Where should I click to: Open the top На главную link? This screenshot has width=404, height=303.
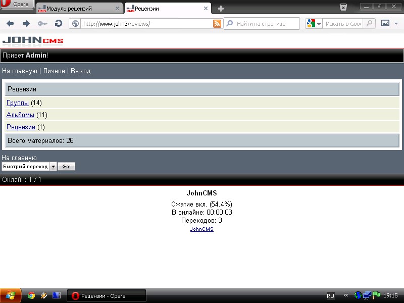pos(20,71)
